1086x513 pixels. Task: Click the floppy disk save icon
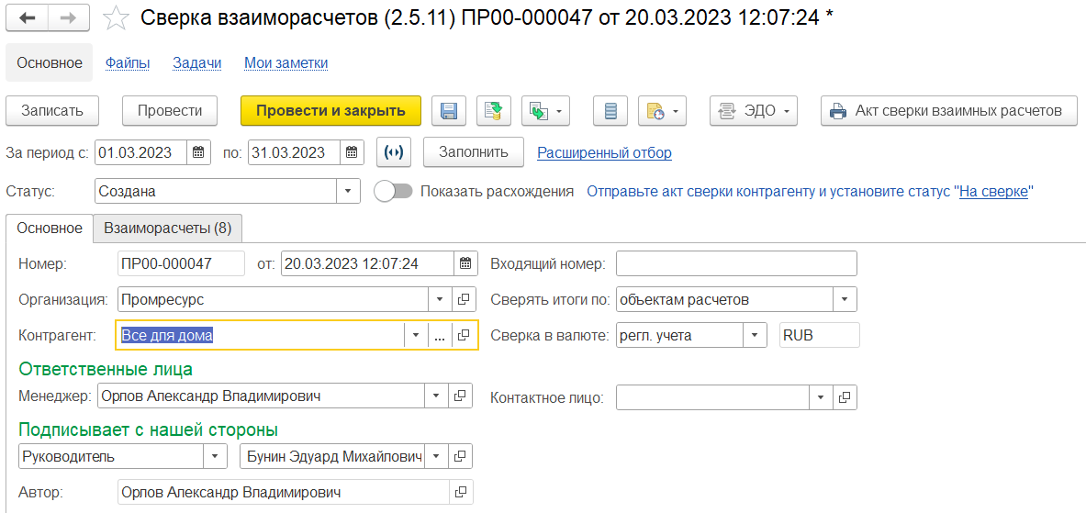pyautogui.click(x=450, y=111)
